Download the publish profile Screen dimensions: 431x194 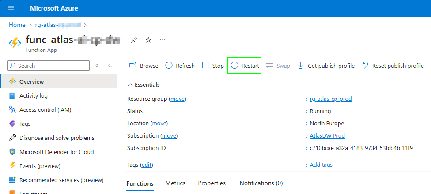(x=326, y=66)
